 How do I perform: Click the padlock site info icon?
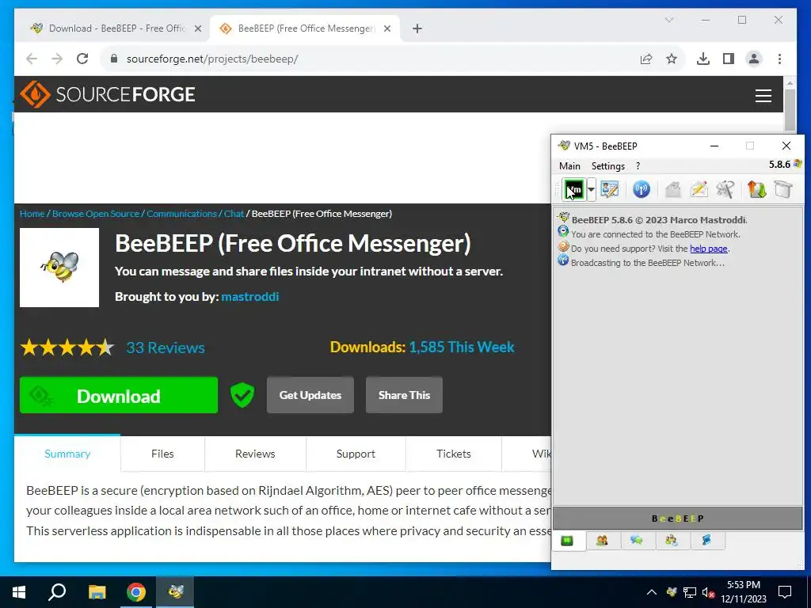click(x=114, y=59)
